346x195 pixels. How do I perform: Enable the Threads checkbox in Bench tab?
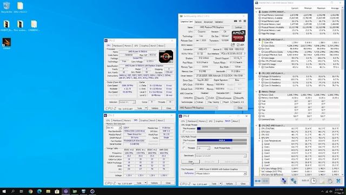184,148
